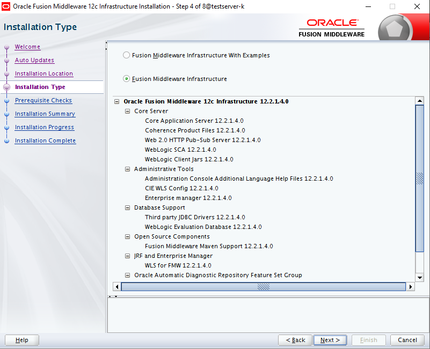Open the Auto Updates step
Viewport: 430px width, 349px height.
point(34,60)
